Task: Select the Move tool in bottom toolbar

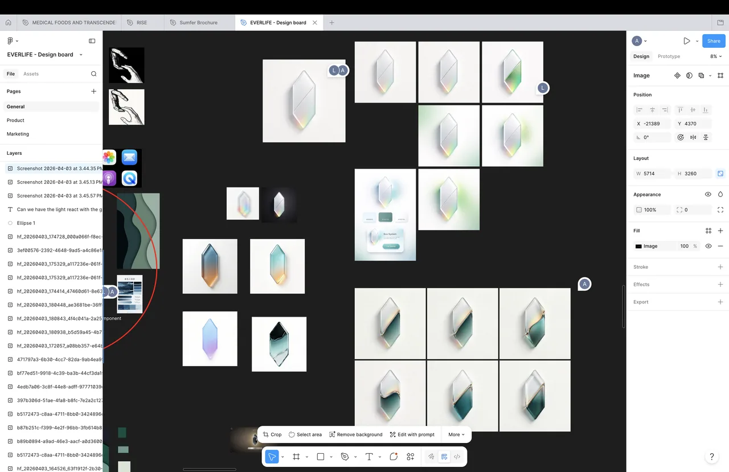Action: (x=272, y=457)
